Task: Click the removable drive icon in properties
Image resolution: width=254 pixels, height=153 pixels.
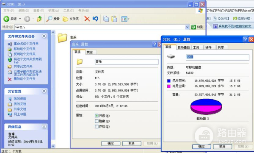Action: pos(171,56)
